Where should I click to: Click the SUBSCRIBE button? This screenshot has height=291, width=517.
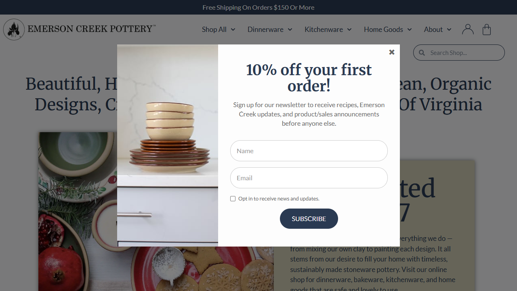309,219
